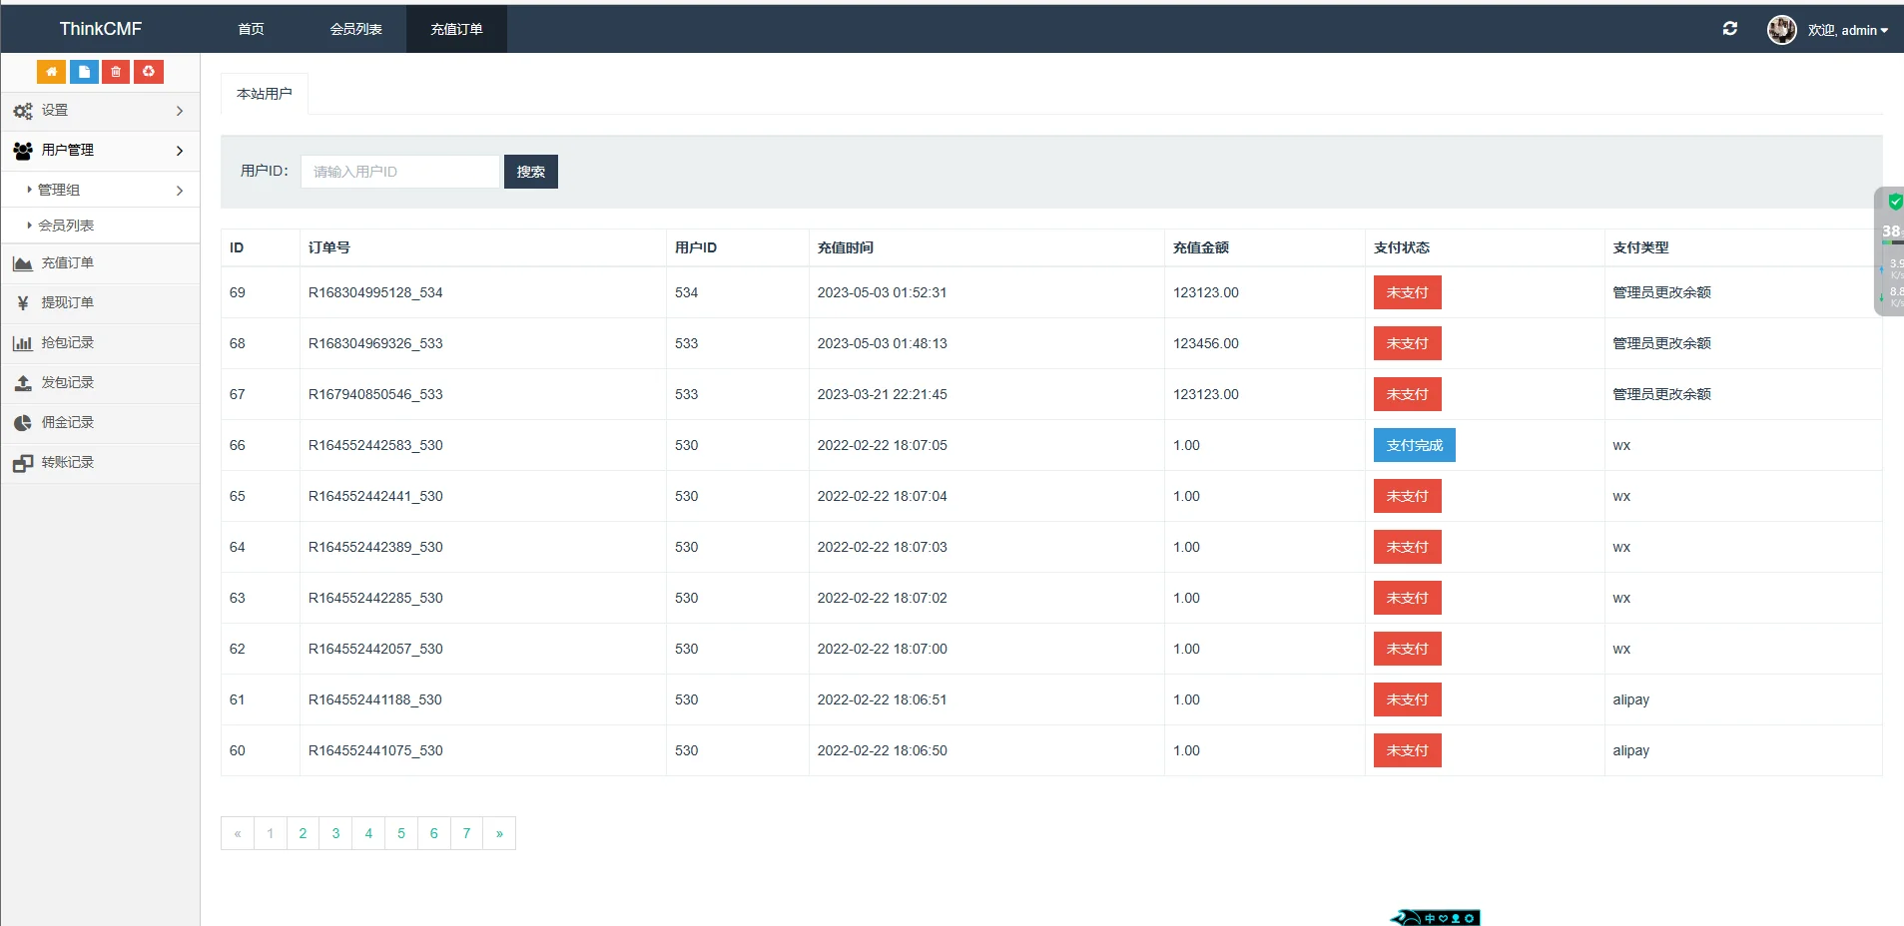1904x926 pixels.
Task: Click the 搜索 search button
Action: [530, 172]
